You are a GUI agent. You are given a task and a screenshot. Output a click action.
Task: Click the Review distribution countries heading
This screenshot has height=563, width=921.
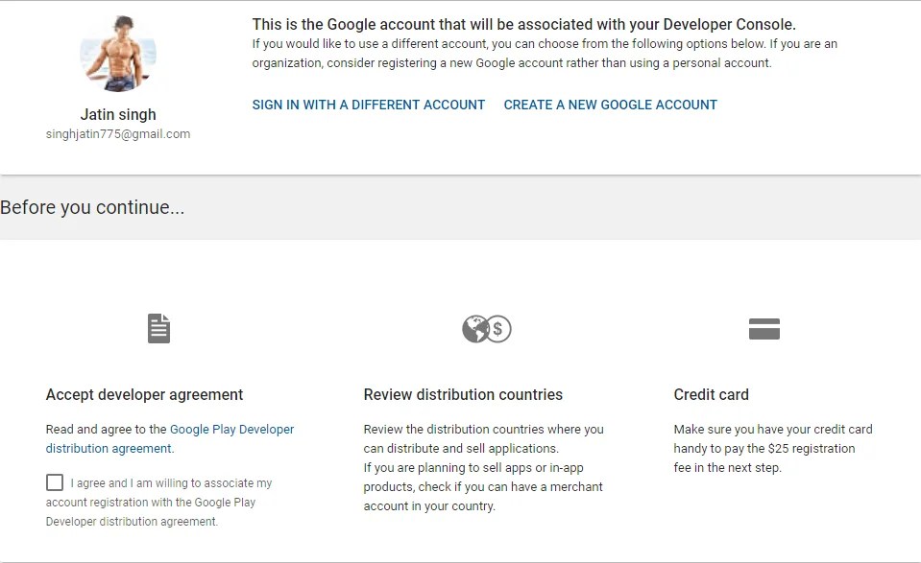(463, 394)
